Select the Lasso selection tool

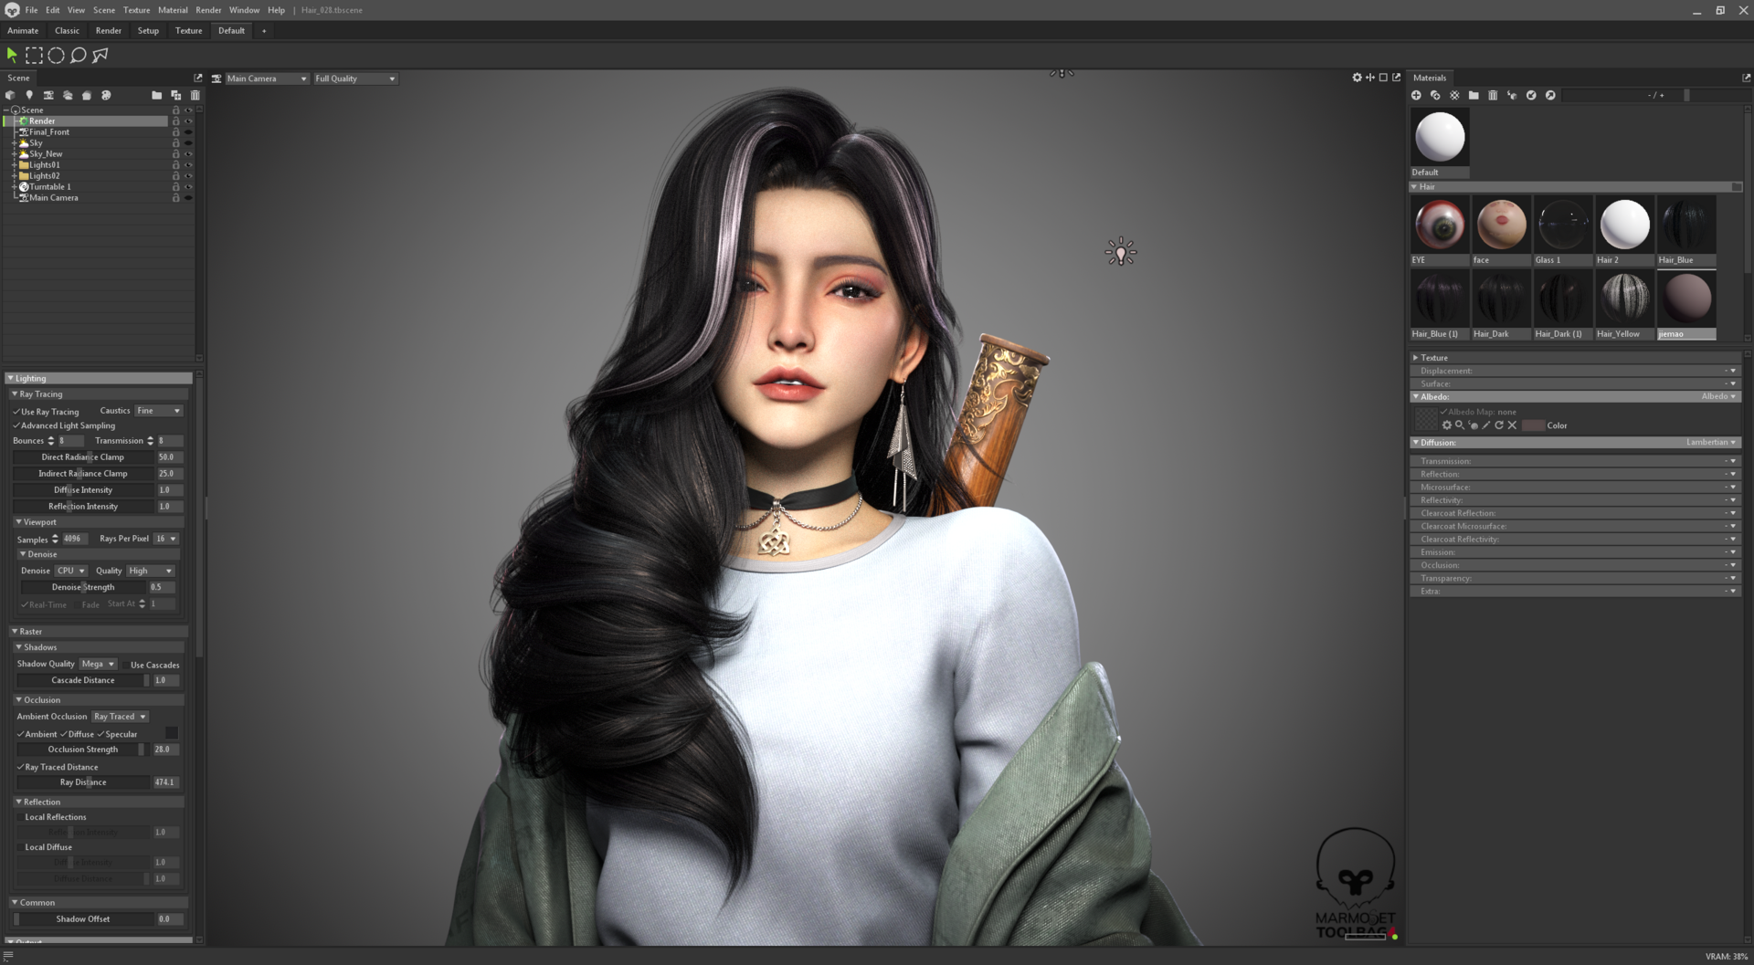coord(78,55)
